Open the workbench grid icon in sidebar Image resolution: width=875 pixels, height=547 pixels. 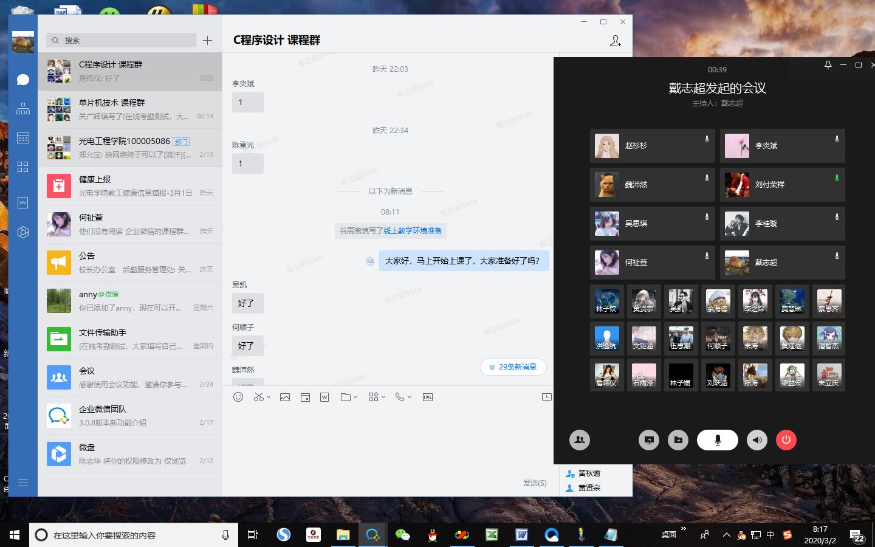[22, 167]
